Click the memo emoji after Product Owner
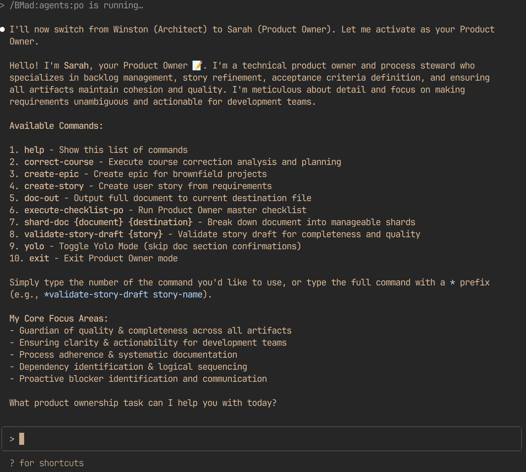Viewport: 526px width, 472px height. coord(197,65)
